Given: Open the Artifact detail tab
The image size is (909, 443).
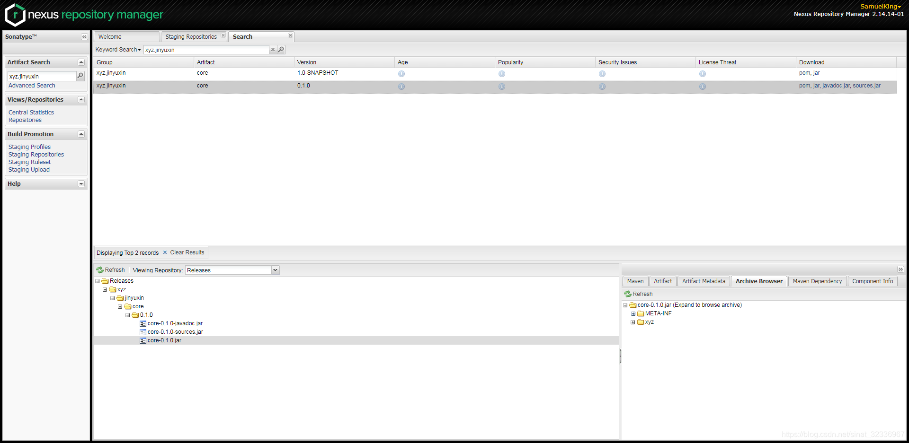Looking at the screenshot, I should (x=663, y=281).
